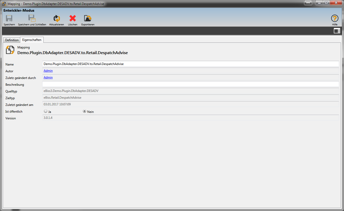Maximize the Mapping window
The image size is (344, 211).
[326, 3]
